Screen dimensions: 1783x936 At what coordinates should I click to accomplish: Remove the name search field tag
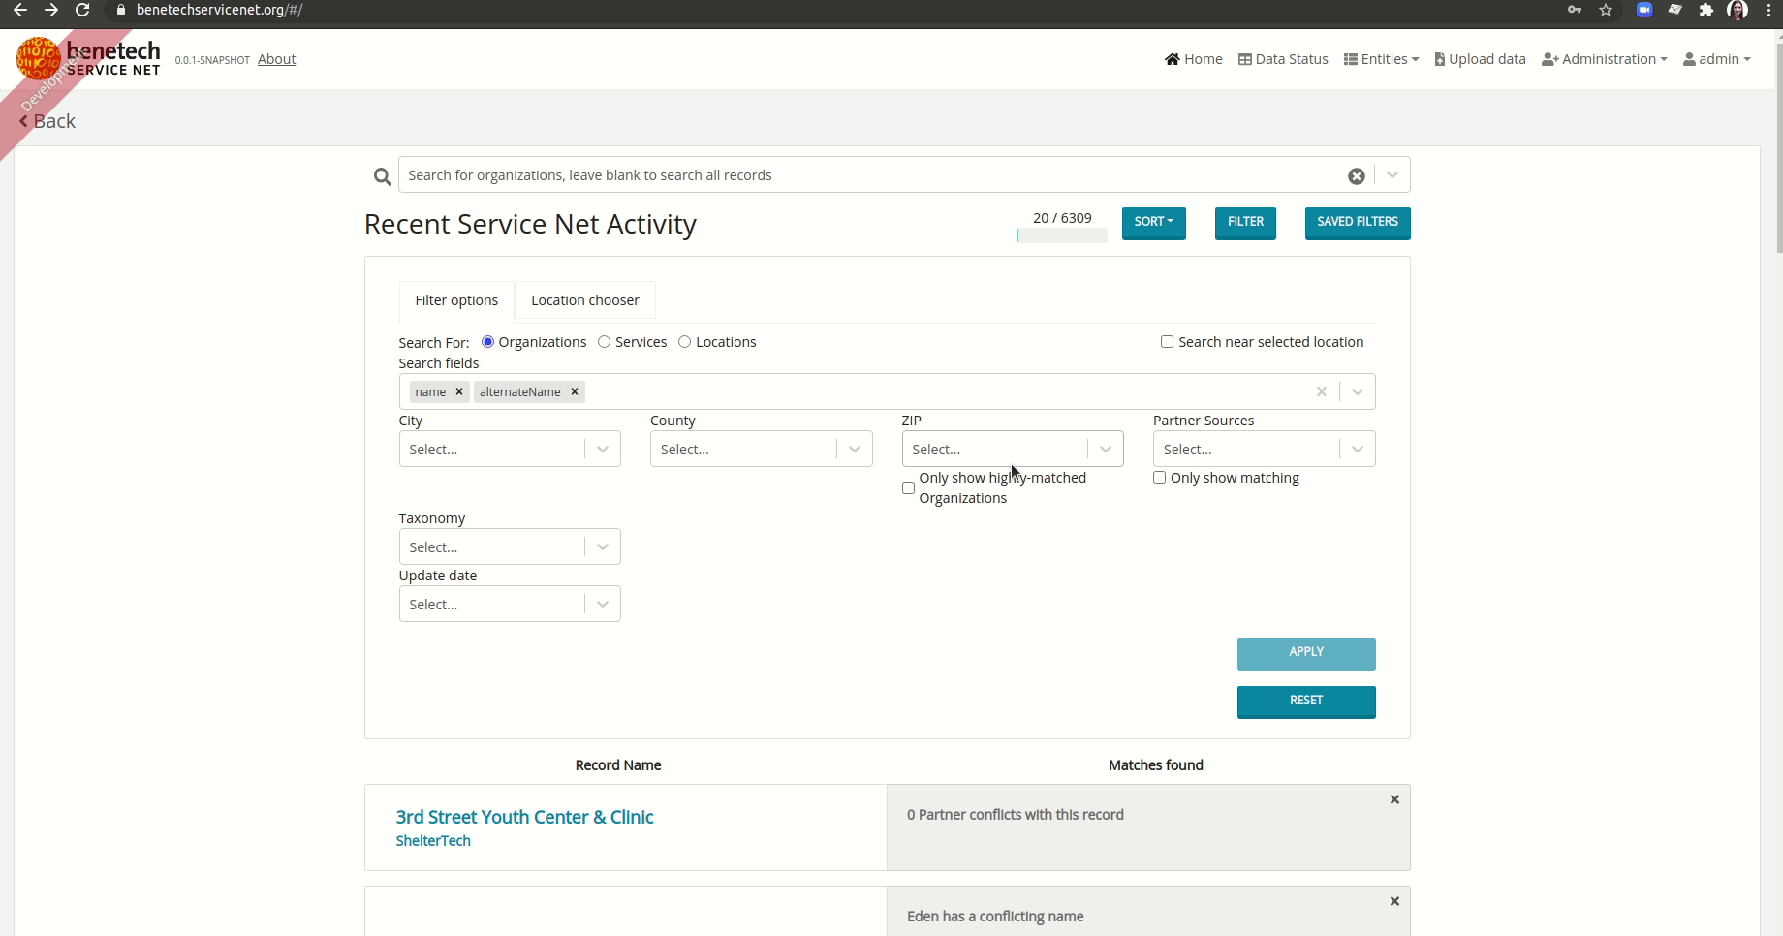(x=459, y=391)
